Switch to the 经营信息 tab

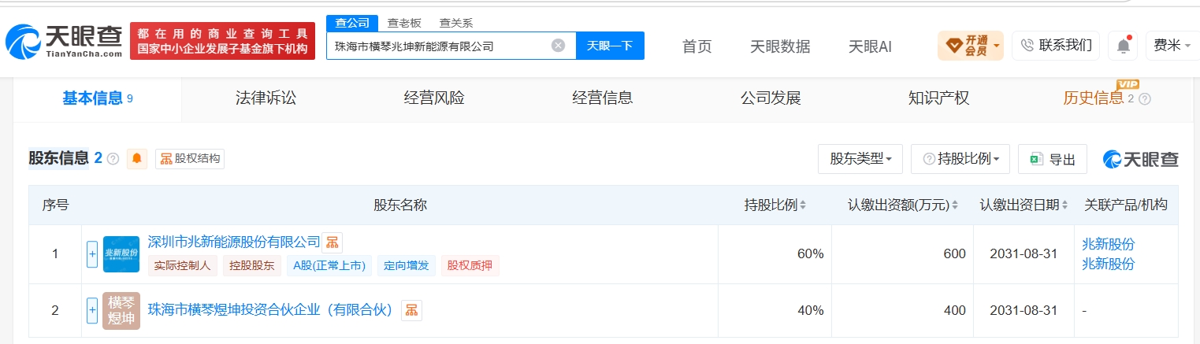[602, 98]
